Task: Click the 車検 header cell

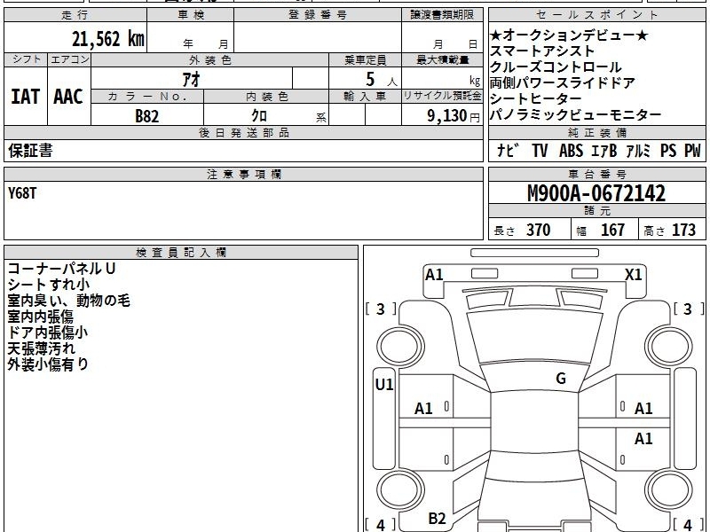Action: 190,15
